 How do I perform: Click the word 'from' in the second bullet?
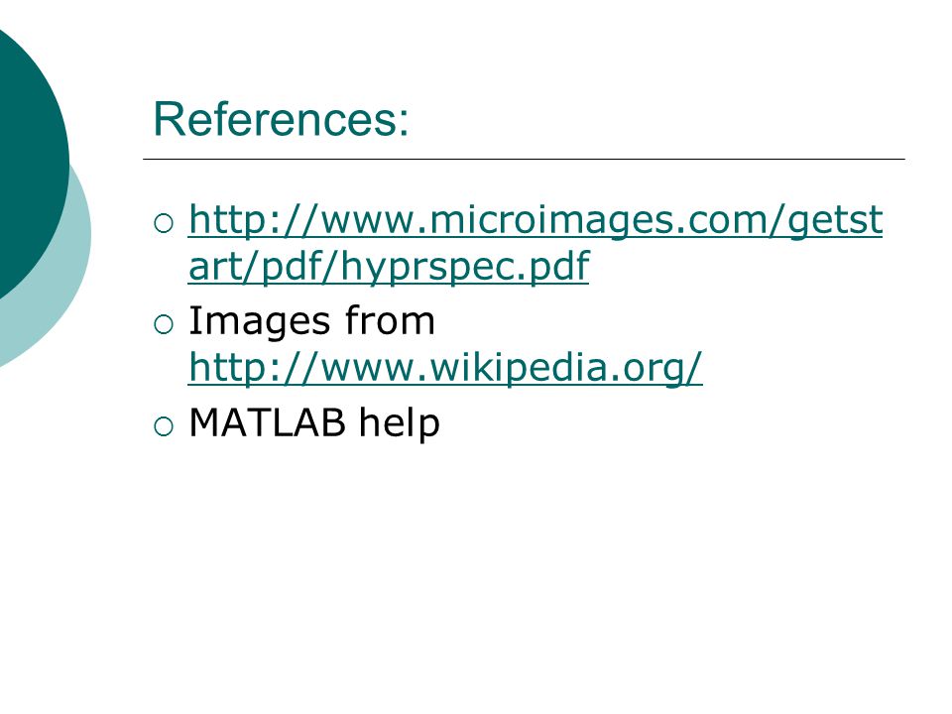point(390,320)
